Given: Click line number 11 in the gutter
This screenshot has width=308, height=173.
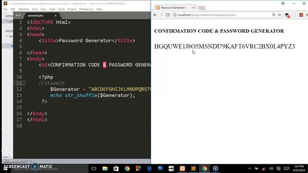Looking at the screenshot, I should [x=19, y=83].
